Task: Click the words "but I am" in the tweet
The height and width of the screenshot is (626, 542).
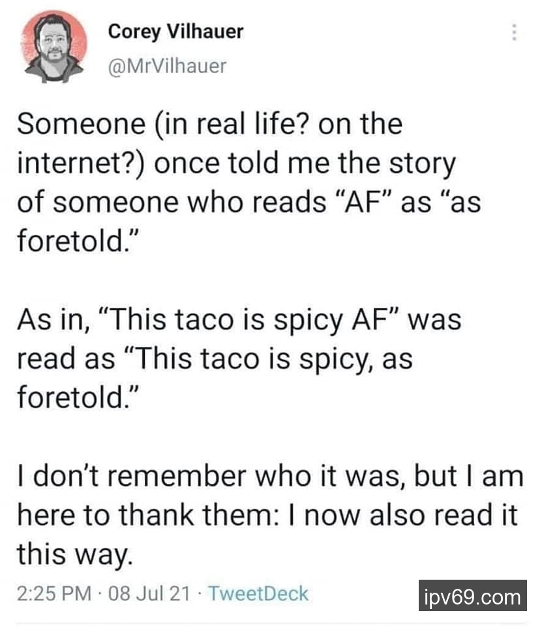Action: point(475,477)
